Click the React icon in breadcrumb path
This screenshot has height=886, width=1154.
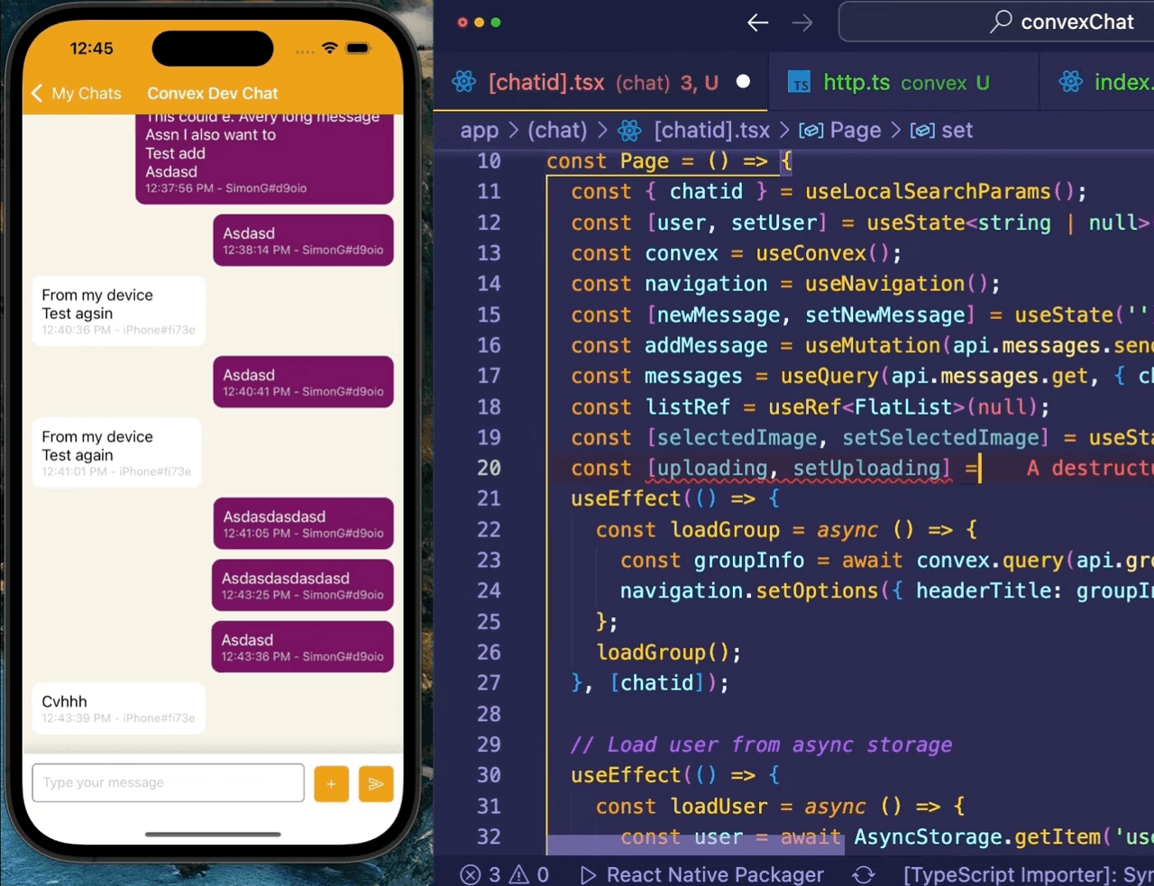629,131
